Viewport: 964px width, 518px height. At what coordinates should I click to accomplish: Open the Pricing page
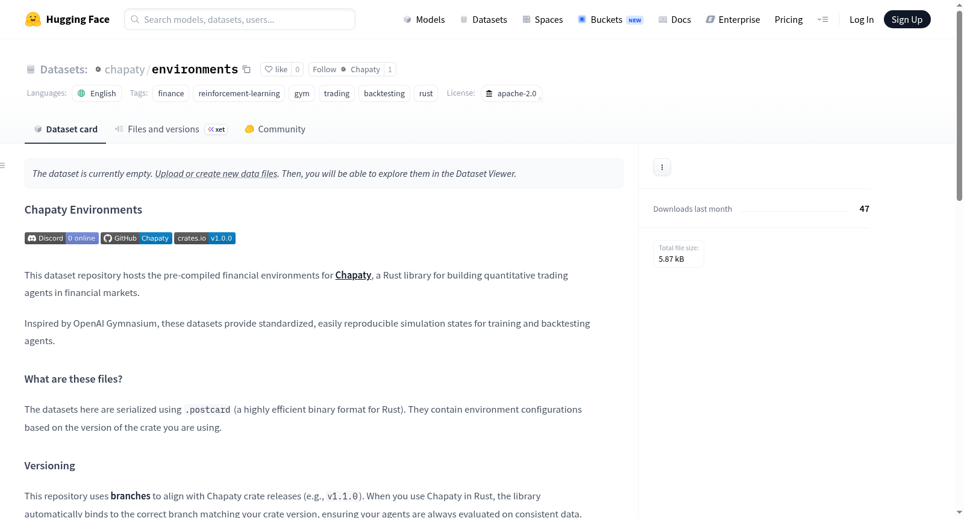point(789,19)
